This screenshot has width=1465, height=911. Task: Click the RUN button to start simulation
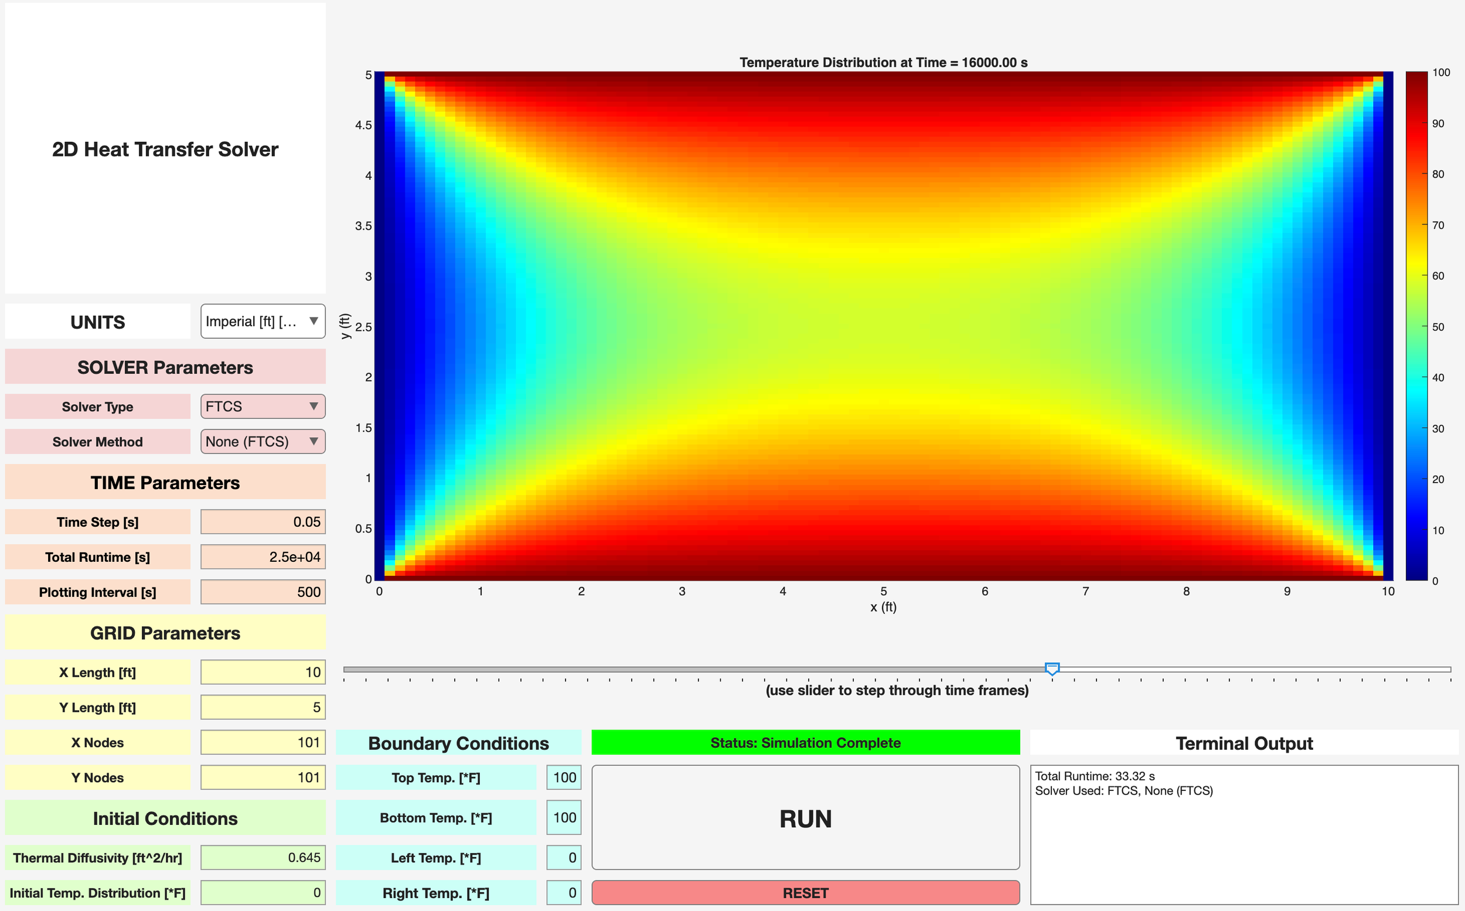click(805, 818)
